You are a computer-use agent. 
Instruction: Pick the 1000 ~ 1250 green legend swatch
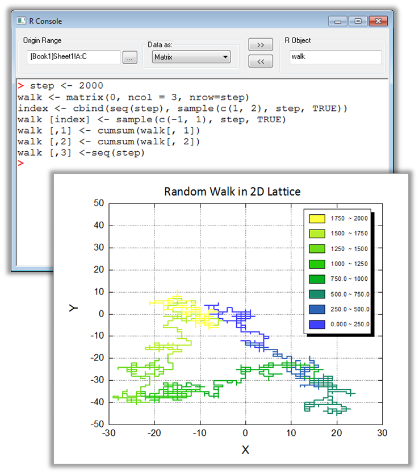317,264
